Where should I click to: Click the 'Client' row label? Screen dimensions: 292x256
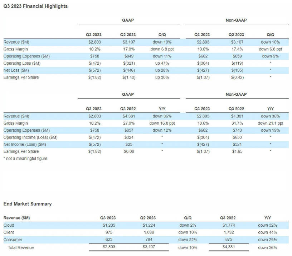(x=9, y=232)
